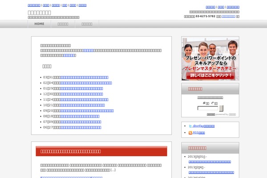Screen dimensions: 267x178
Task: Open the news link dated 06-27
Action: click(81, 127)
